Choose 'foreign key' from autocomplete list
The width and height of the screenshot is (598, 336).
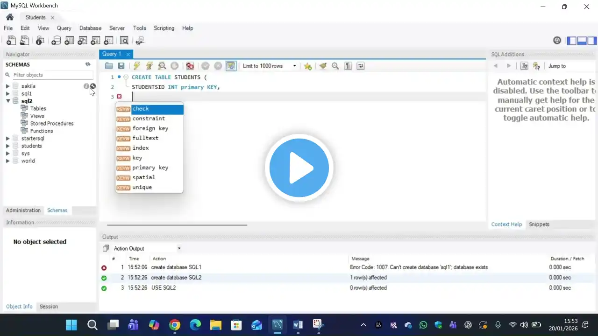click(149, 128)
